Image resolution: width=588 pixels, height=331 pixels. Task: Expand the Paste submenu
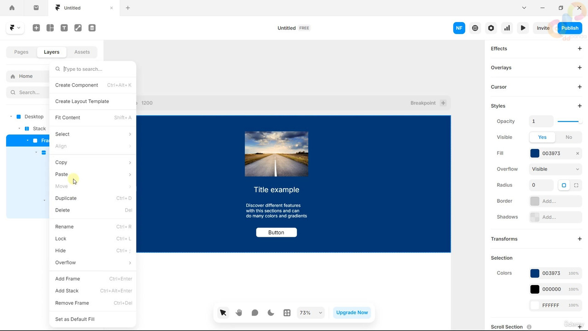[x=93, y=174]
